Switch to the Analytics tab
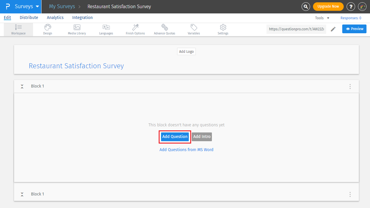The image size is (370, 208). [x=55, y=18]
